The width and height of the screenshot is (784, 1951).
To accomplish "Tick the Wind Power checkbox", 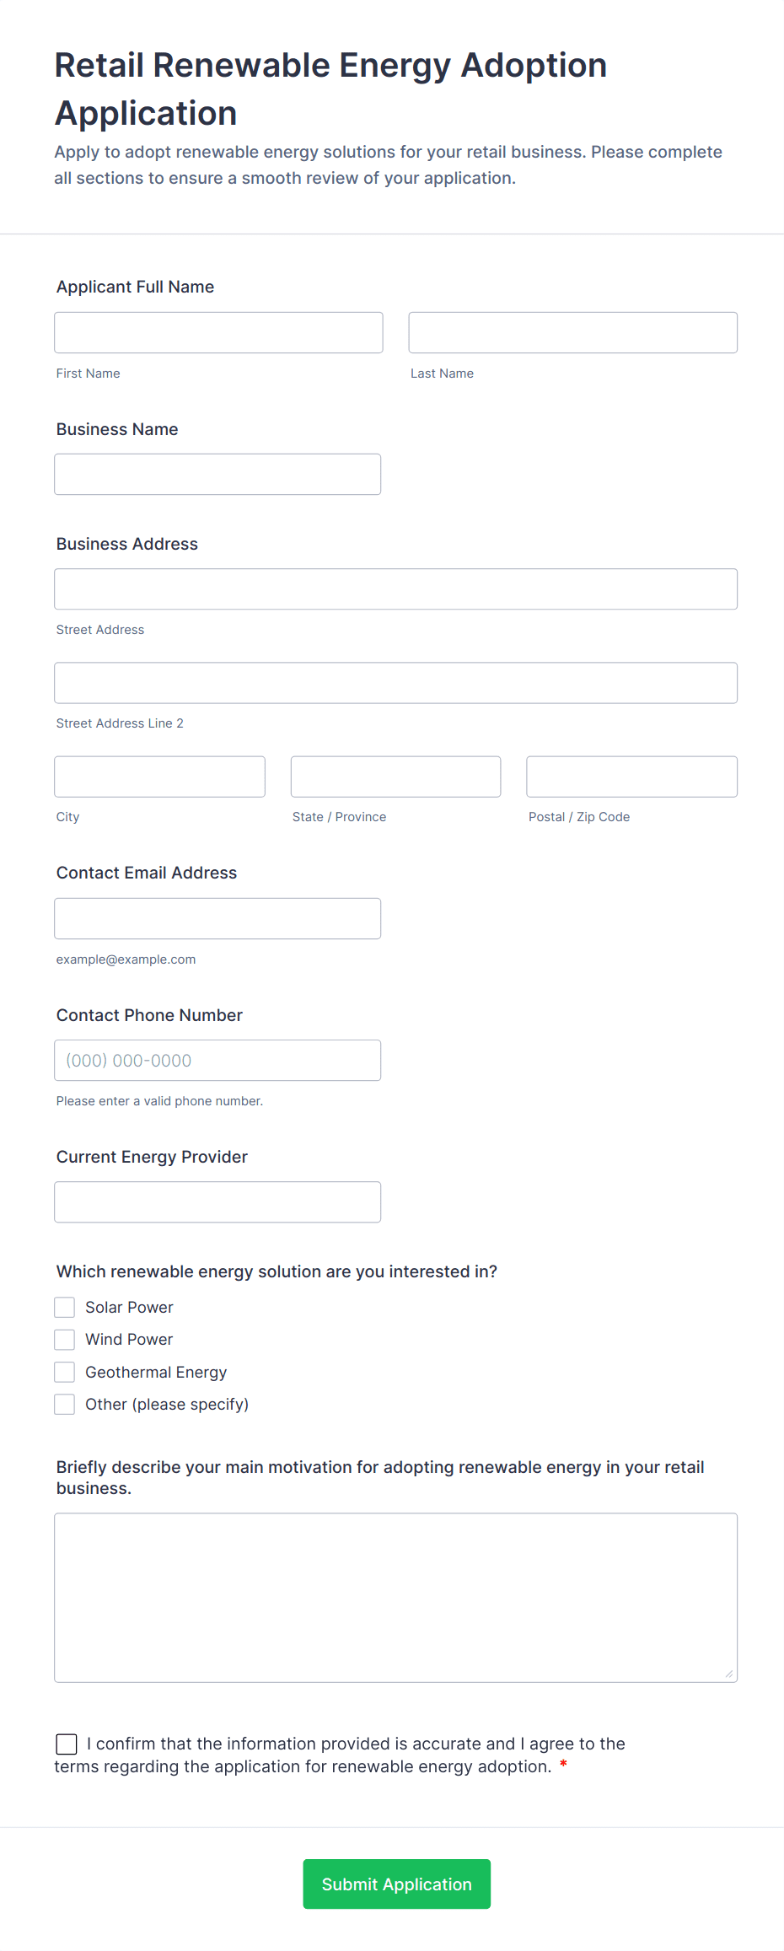I will pyautogui.click(x=65, y=1340).
